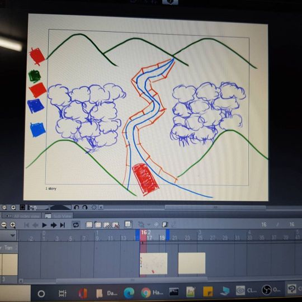This screenshot has width=302, height=302.
Task: Create new animation cel
Action: tap(98, 225)
